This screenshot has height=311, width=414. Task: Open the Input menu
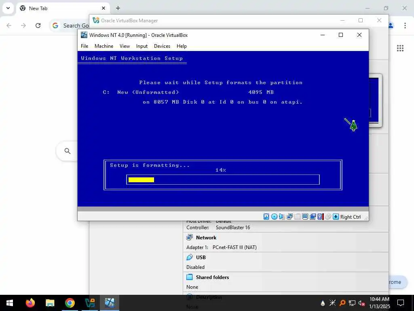[x=142, y=46]
